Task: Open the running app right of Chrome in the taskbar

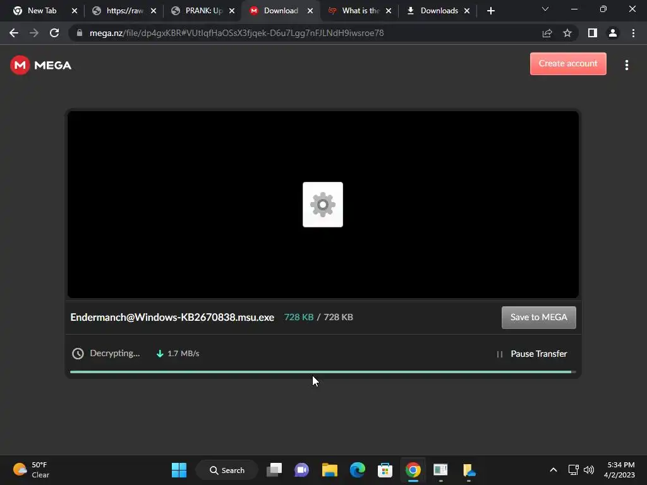Action: pos(440,470)
